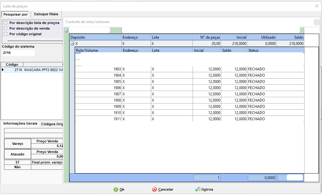Screen dimensions: 322x195
Task: Close the Controle de rolos/volumes panel
Action: 317,22
